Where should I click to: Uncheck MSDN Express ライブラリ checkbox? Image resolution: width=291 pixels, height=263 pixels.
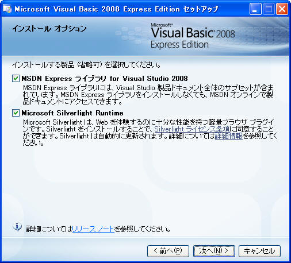point(16,78)
